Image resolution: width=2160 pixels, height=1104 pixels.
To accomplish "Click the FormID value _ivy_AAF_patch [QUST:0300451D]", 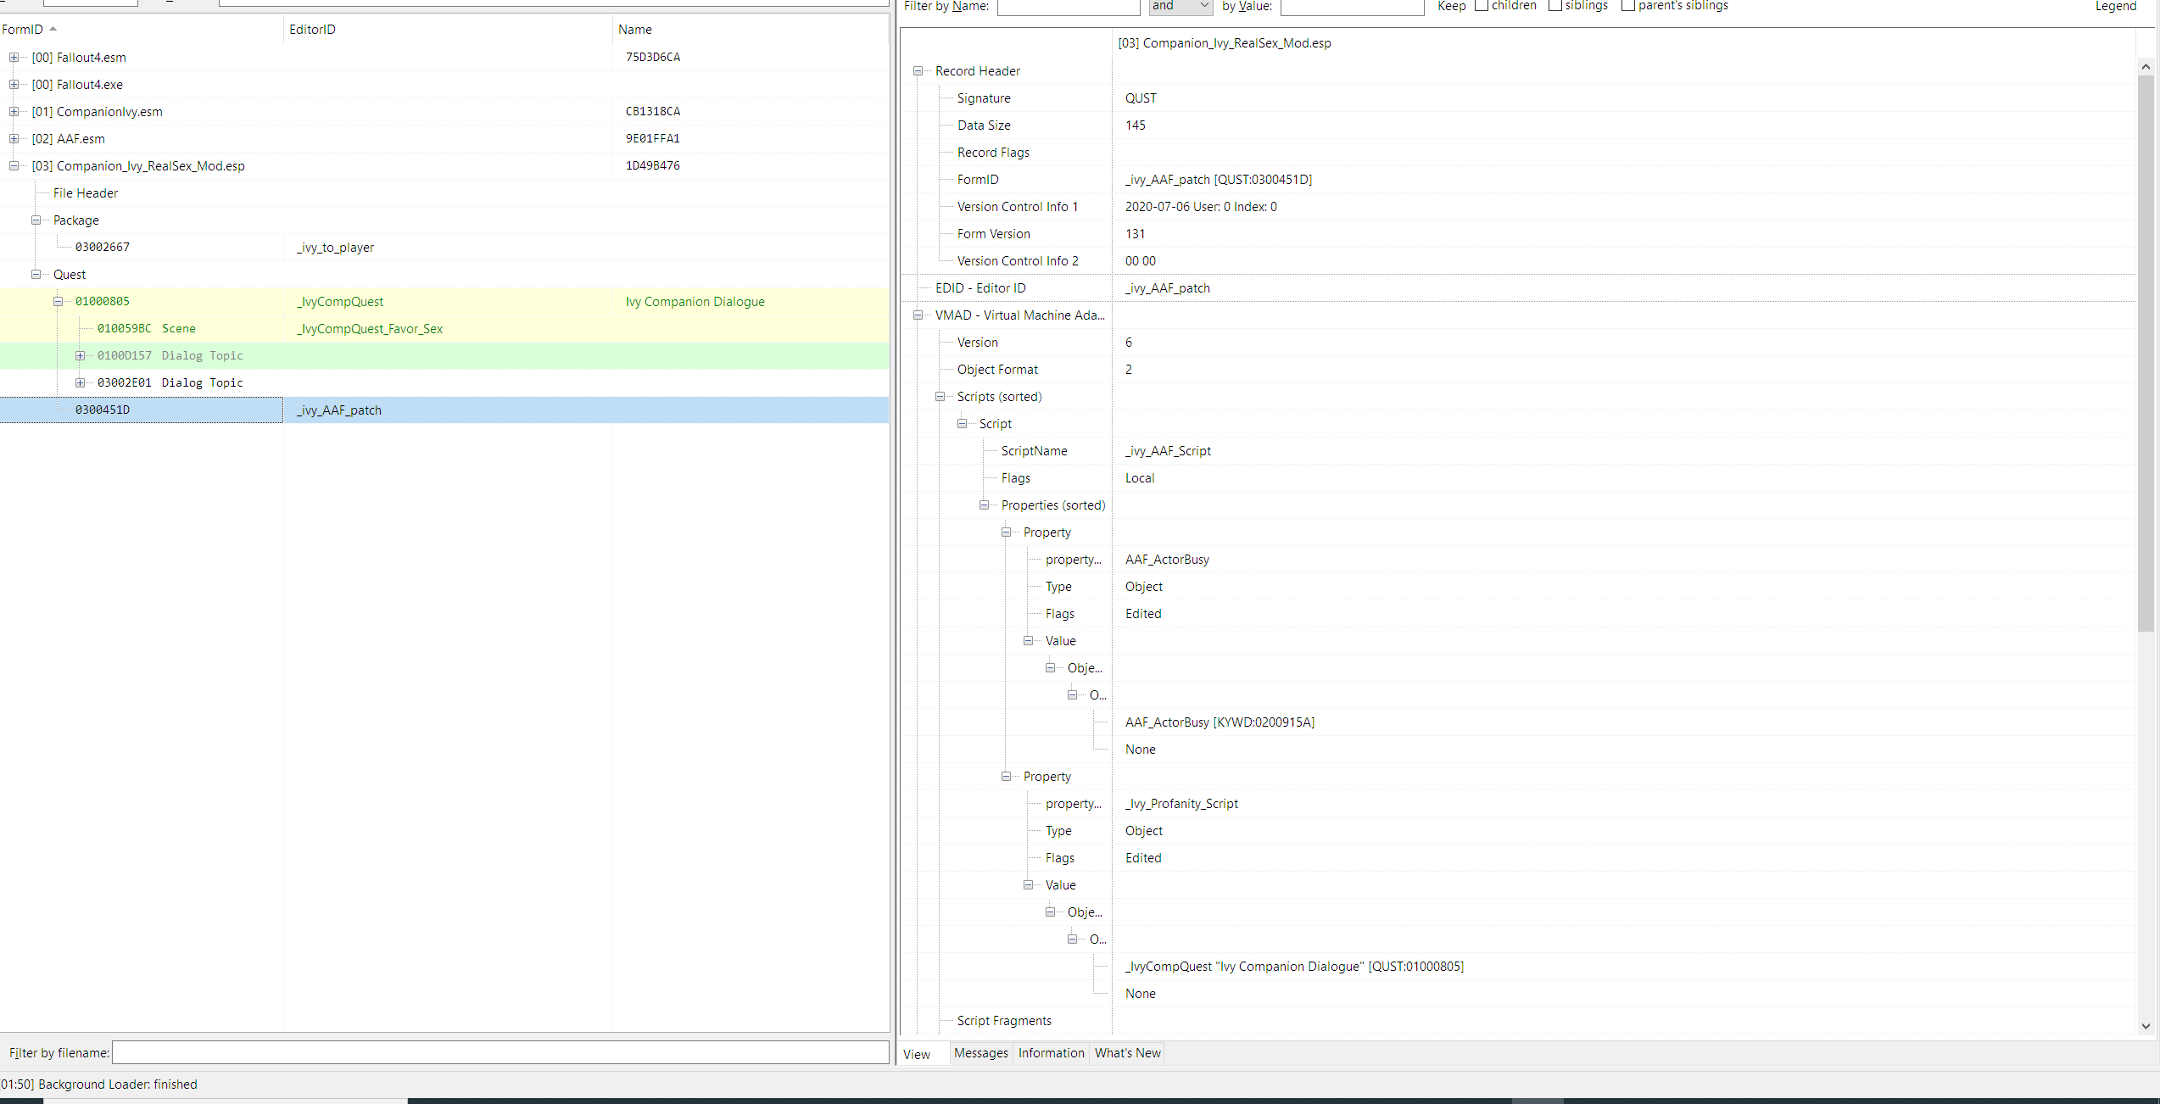I will (1219, 180).
